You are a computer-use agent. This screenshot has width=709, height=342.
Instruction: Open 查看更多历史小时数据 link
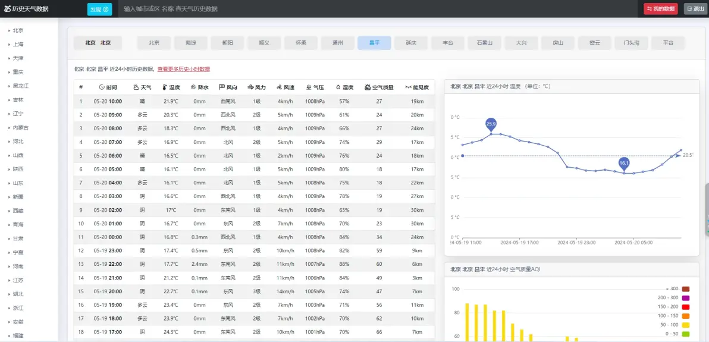(184, 69)
